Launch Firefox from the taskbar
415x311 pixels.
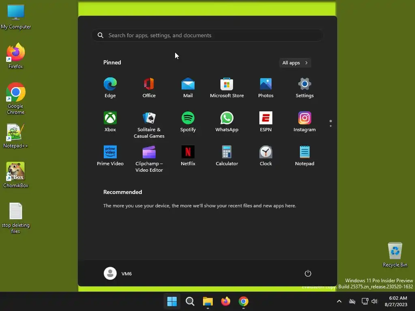click(226, 301)
